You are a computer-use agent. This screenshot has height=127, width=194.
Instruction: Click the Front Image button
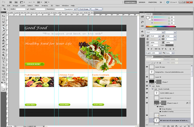[84, 9]
